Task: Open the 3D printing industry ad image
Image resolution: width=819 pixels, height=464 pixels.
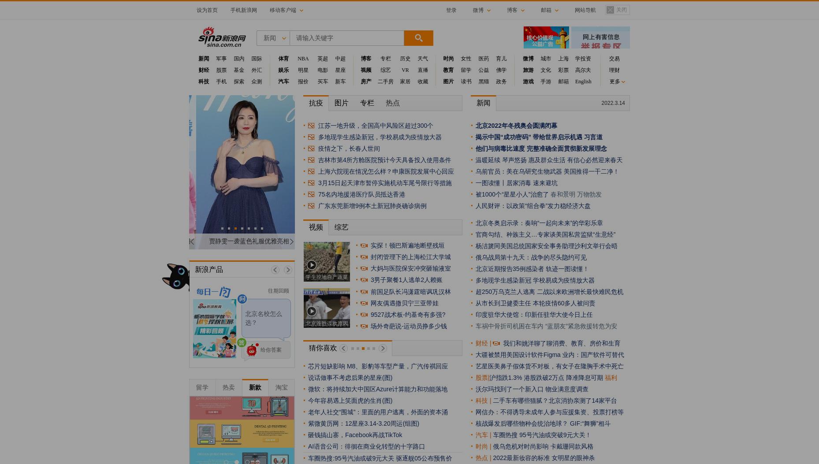Action: (242, 408)
